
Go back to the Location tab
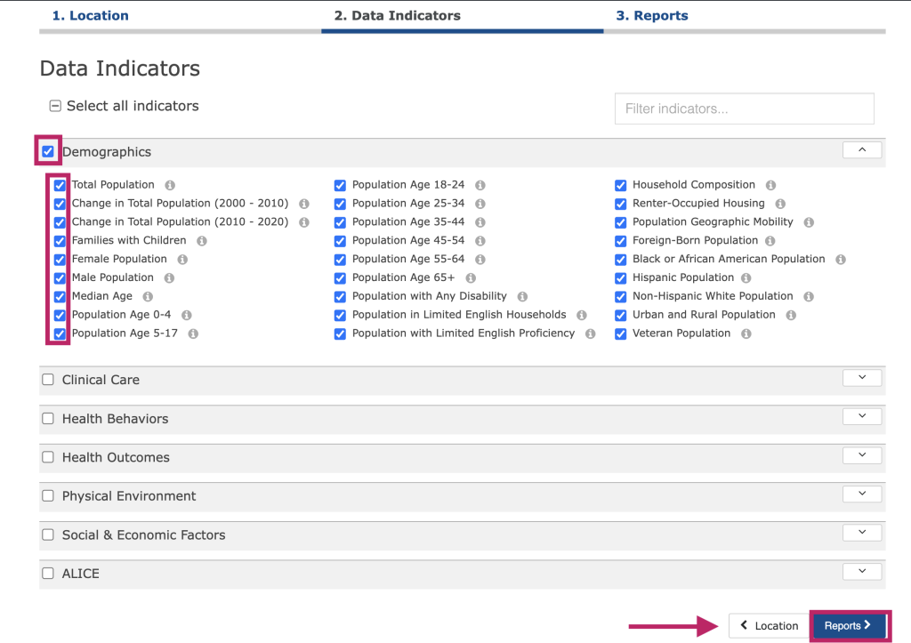point(90,15)
